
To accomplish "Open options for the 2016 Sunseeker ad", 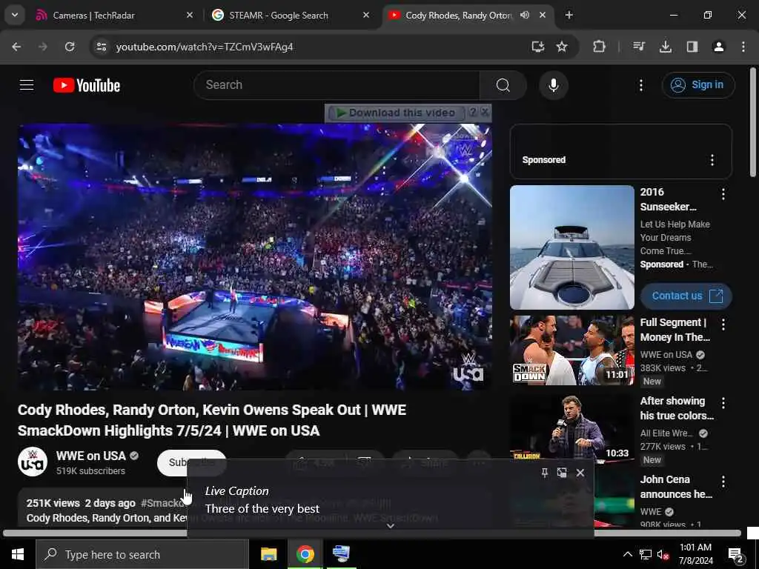I will click(x=723, y=195).
